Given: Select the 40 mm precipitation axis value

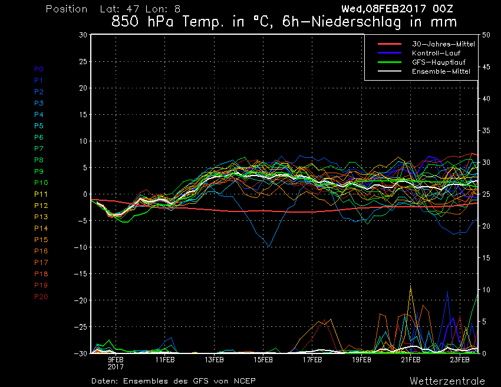Looking at the screenshot, I should [486, 99].
